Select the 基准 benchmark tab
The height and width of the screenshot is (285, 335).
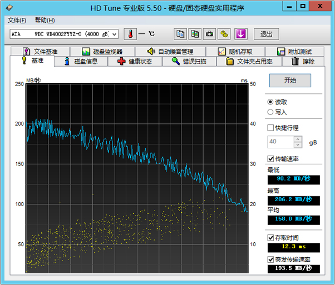click(x=32, y=61)
